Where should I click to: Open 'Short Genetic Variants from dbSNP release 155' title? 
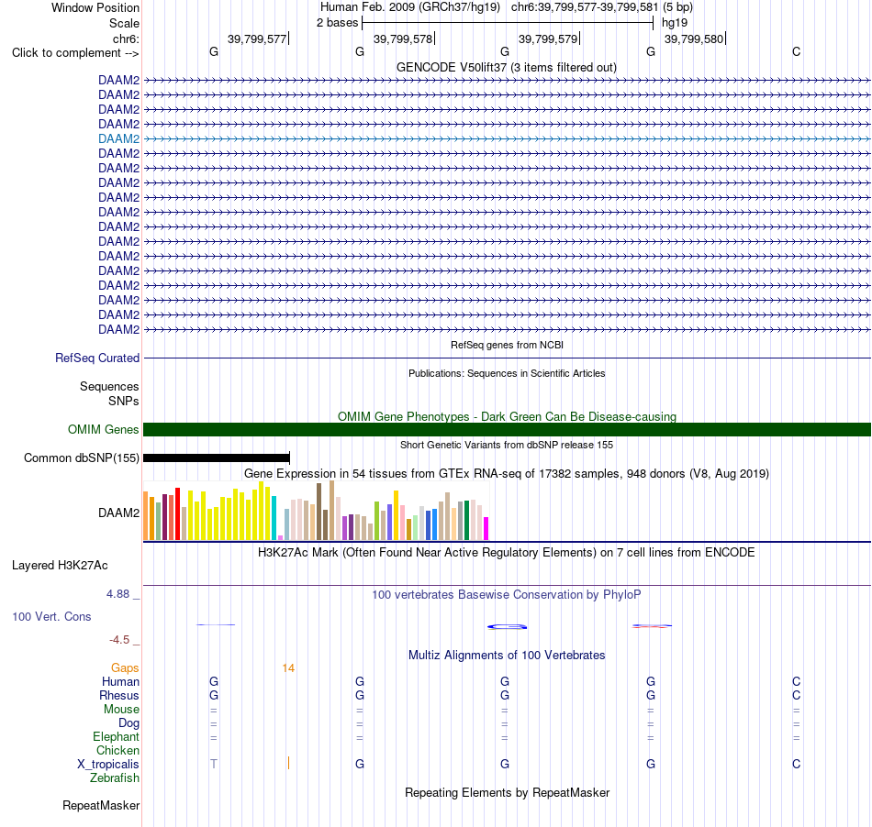(x=507, y=445)
